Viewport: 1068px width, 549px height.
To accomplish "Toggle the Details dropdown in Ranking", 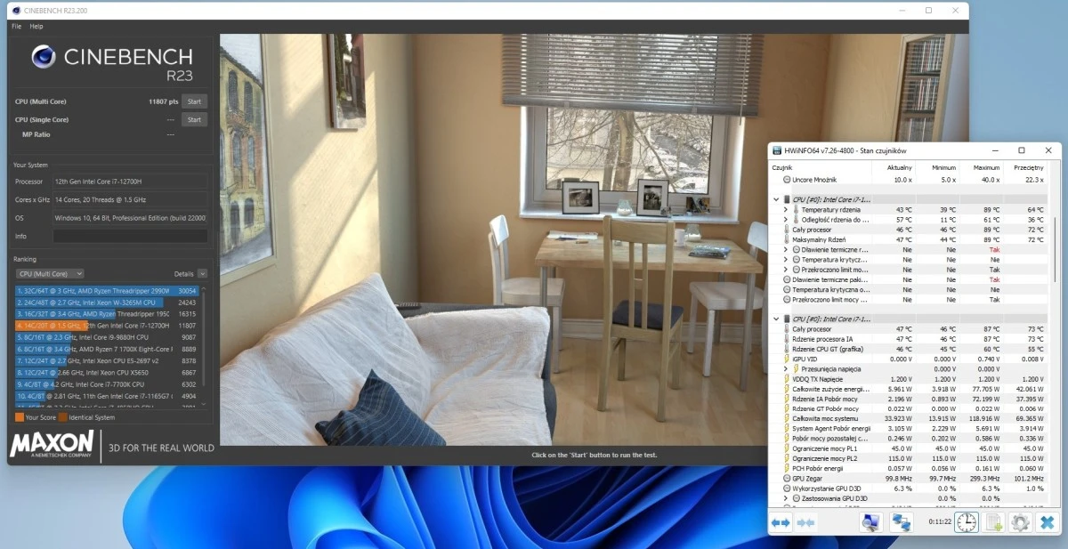I will pos(202,274).
